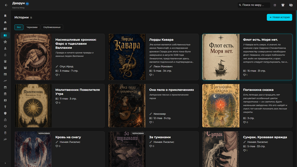This screenshot has width=297, height=167.
Task: Open the Флот есть. Моря нет. story title
Action: click(261, 40)
